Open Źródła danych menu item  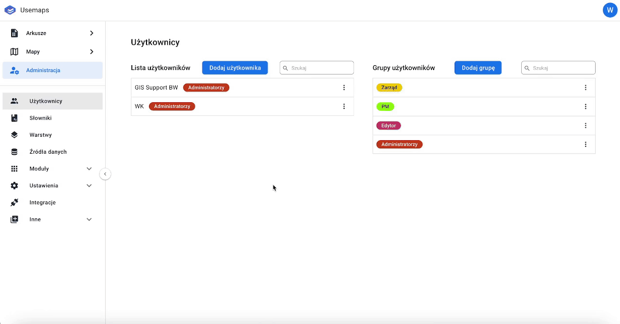[x=48, y=152]
